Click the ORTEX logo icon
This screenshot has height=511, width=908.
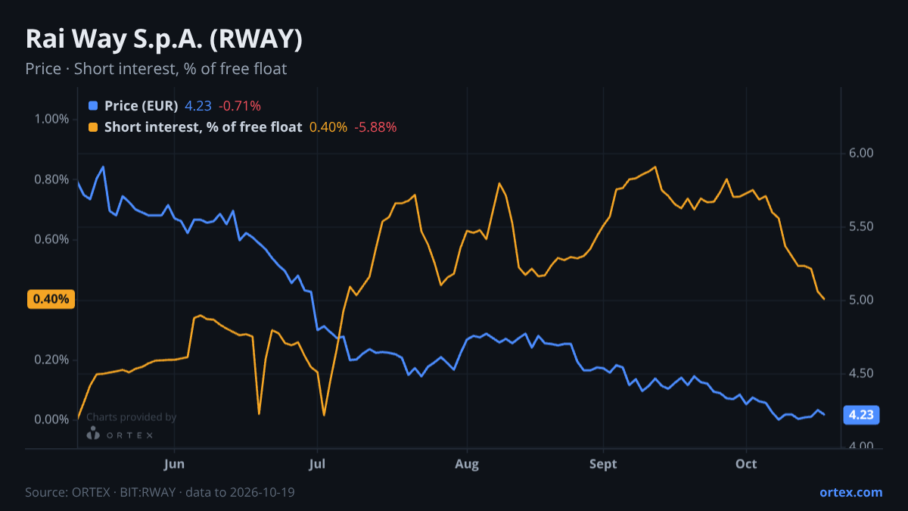click(x=93, y=434)
